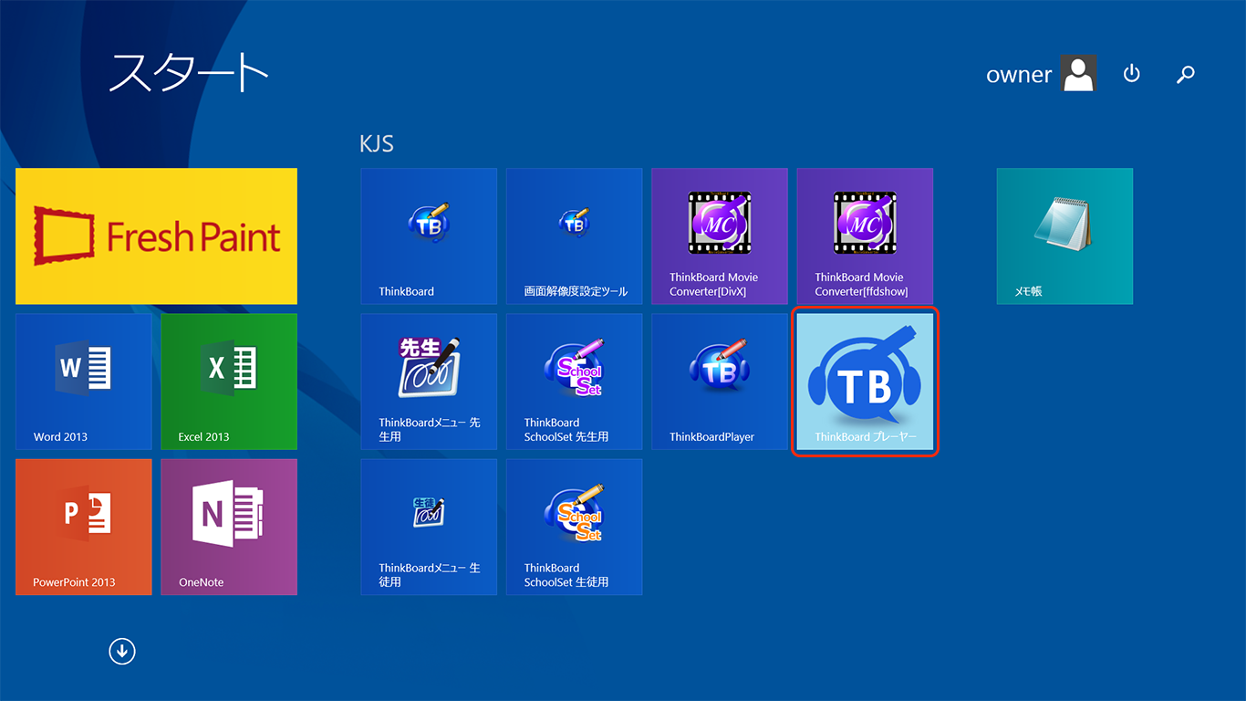The image size is (1246, 701).
Task: Open the search magnifier icon
Action: [1186, 74]
